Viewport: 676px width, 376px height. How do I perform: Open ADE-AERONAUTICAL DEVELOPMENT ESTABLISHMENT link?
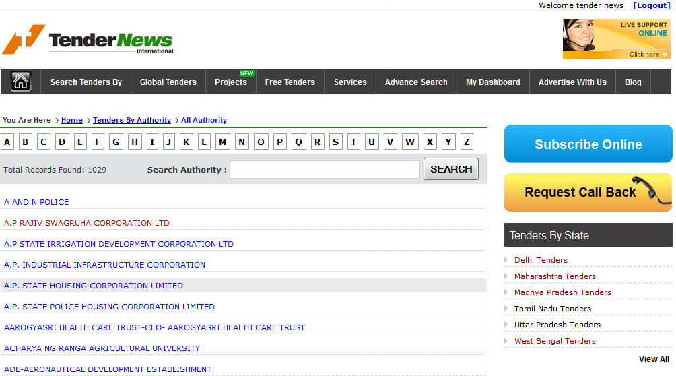pos(108,369)
